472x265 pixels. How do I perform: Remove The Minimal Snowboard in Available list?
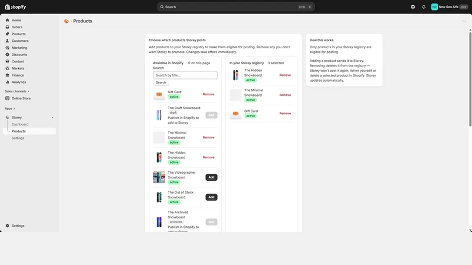(208, 138)
